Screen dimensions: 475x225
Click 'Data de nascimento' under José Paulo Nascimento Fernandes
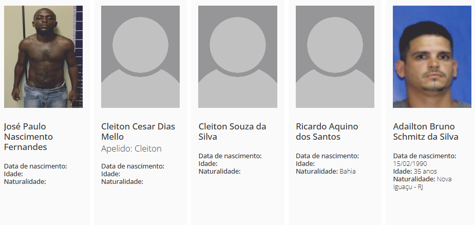pos(35,166)
